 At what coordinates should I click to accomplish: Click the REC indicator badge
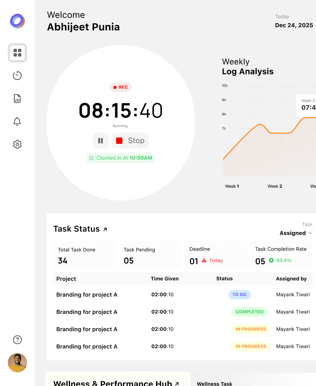pyautogui.click(x=121, y=87)
